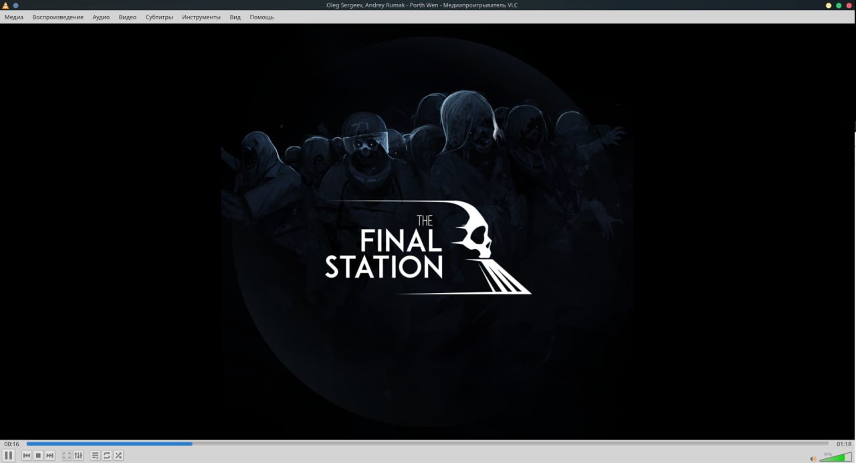Stop playback with the stop button

pyautogui.click(x=38, y=456)
